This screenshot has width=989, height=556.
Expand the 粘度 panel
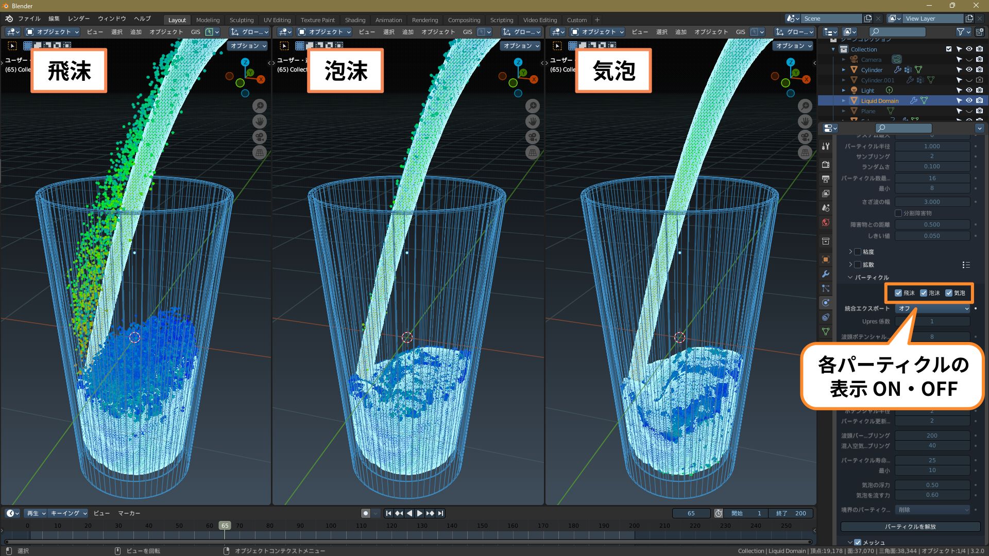(850, 252)
